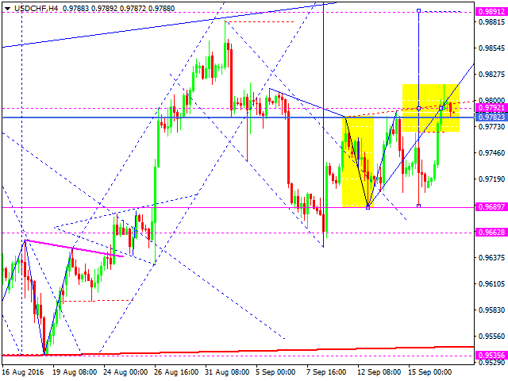Select the 0.98912 magenta price label

click(491, 12)
